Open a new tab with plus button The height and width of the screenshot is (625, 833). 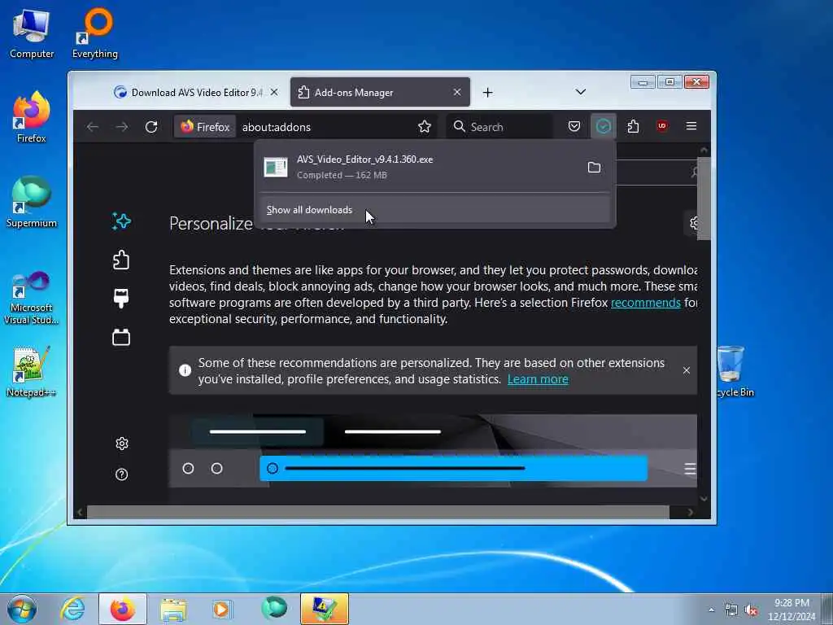pyautogui.click(x=488, y=93)
